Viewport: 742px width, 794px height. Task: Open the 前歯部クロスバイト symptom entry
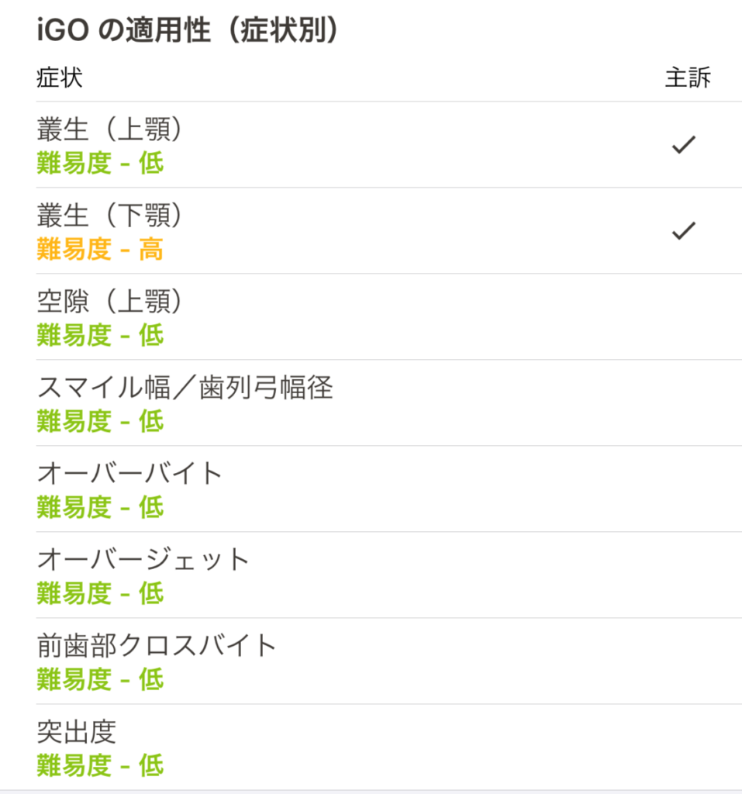tap(389, 661)
